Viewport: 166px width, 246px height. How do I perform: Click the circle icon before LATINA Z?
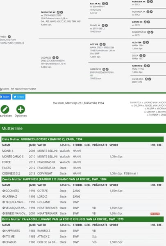tap(3, 196)
